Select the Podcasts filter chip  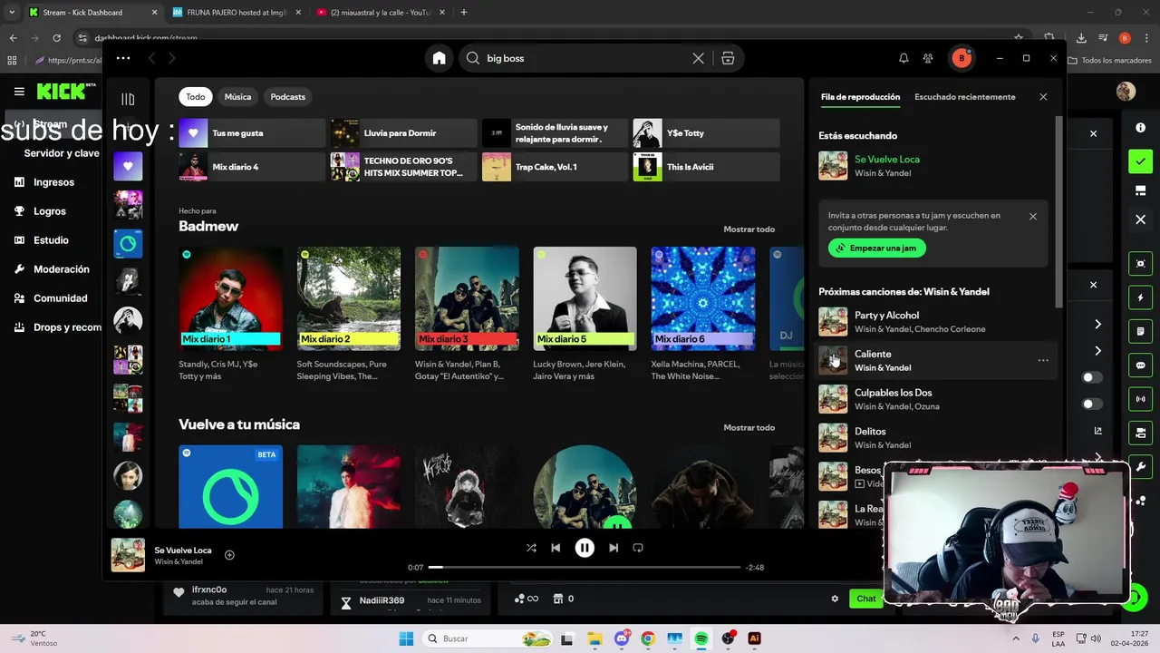click(x=287, y=97)
